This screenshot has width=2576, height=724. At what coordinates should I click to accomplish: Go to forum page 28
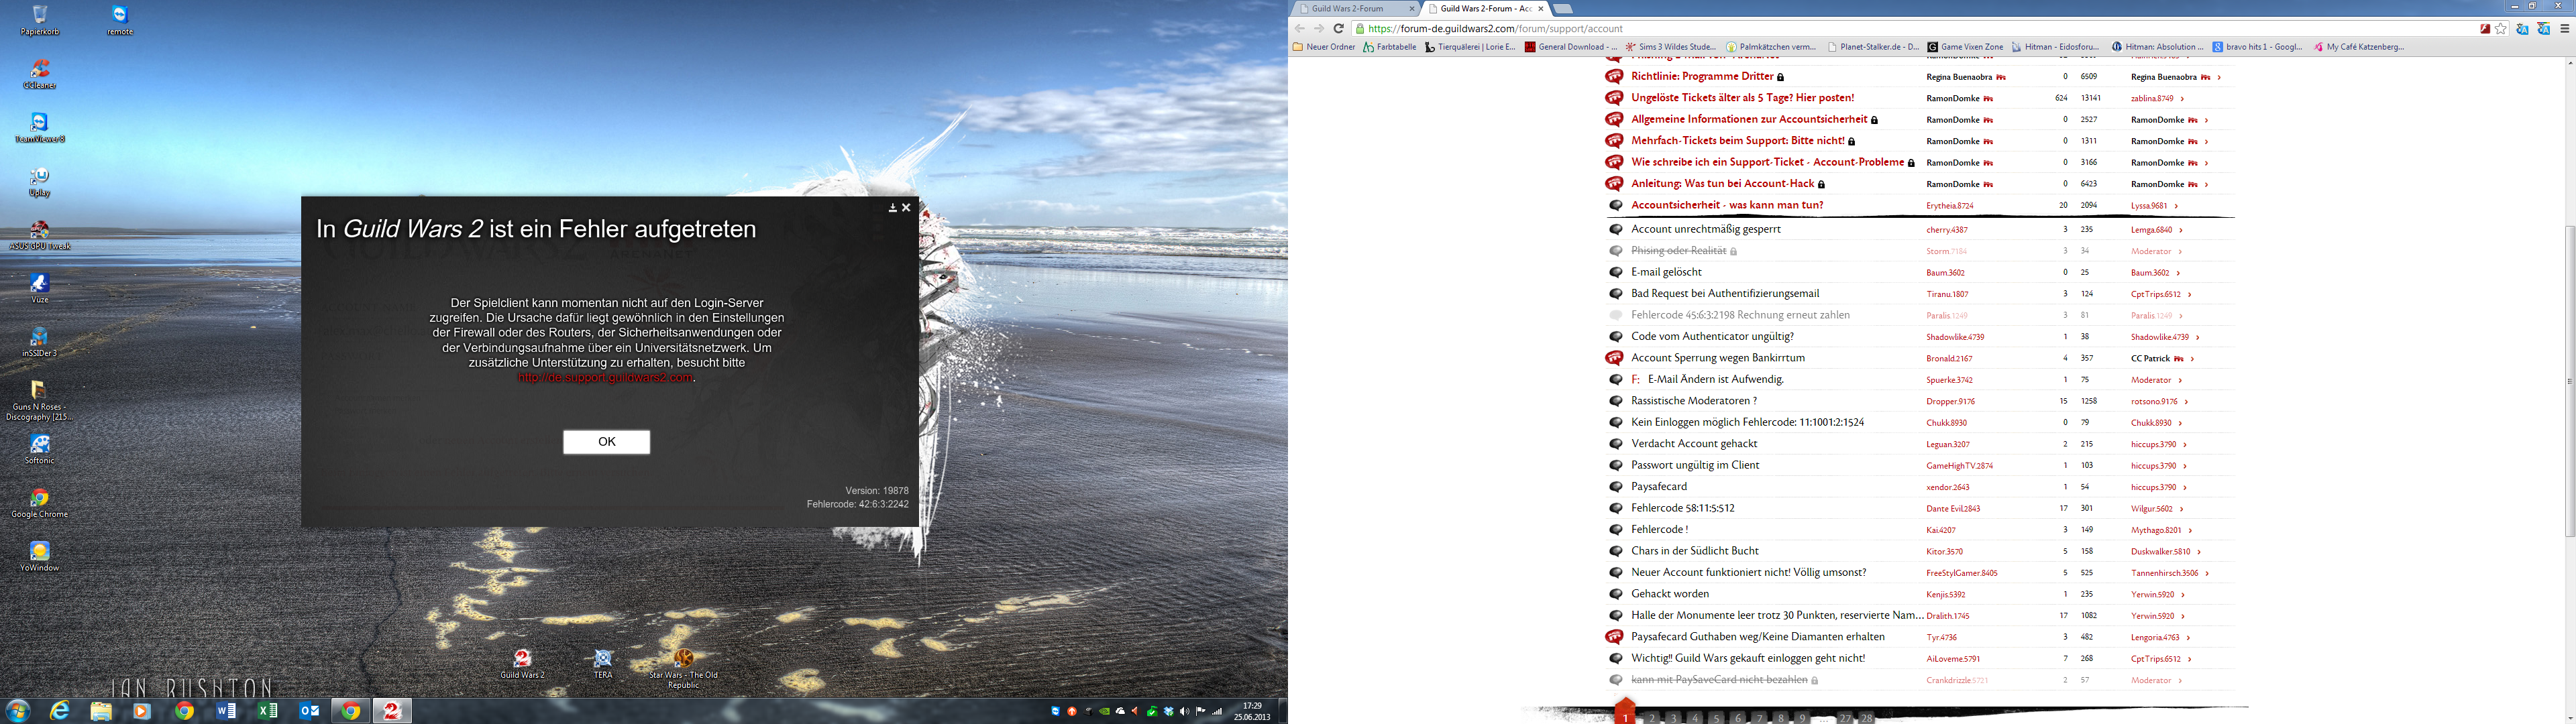(x=1866, y=718)
